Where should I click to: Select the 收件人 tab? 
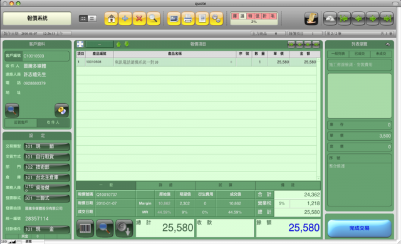(53, 123)
